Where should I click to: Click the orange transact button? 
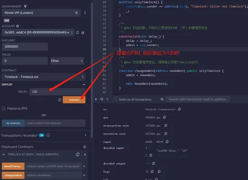tap(74, 100)
